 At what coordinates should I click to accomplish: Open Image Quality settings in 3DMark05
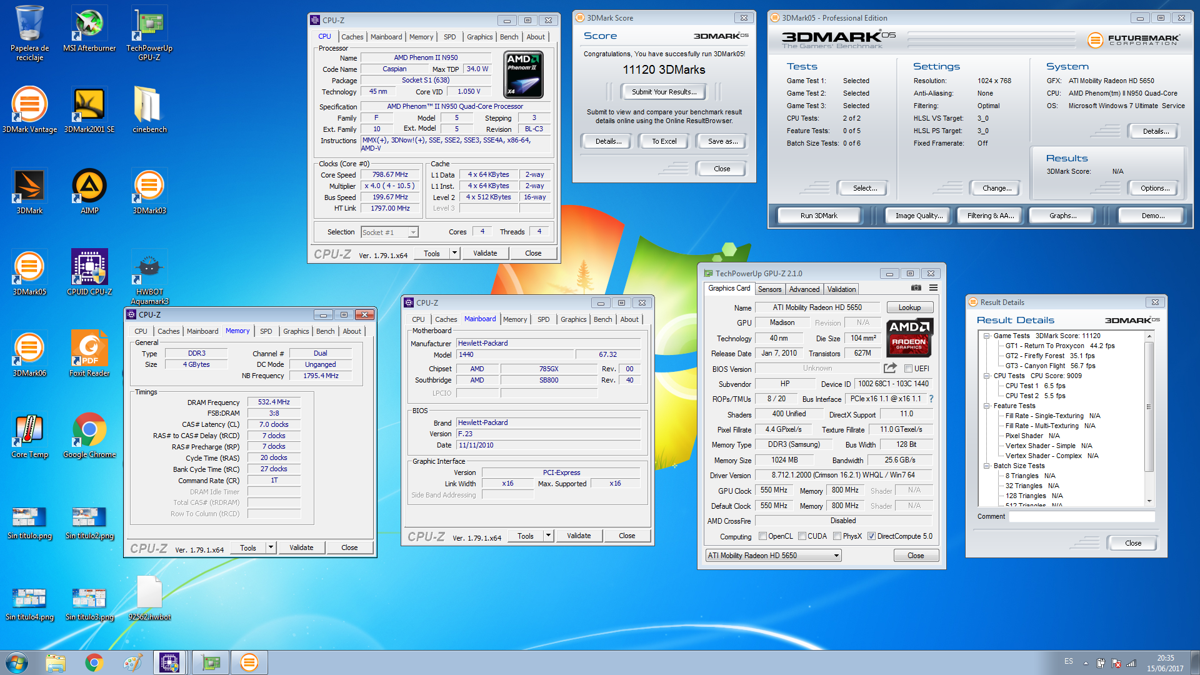click(919, 216)
